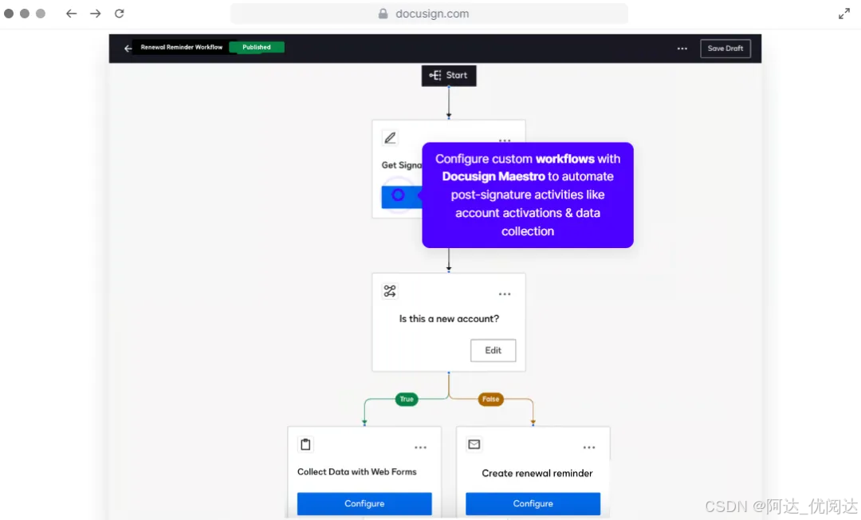Click the docusign.com address bar
The width and height of the screenshot is (861, 520).
point(429,14)
